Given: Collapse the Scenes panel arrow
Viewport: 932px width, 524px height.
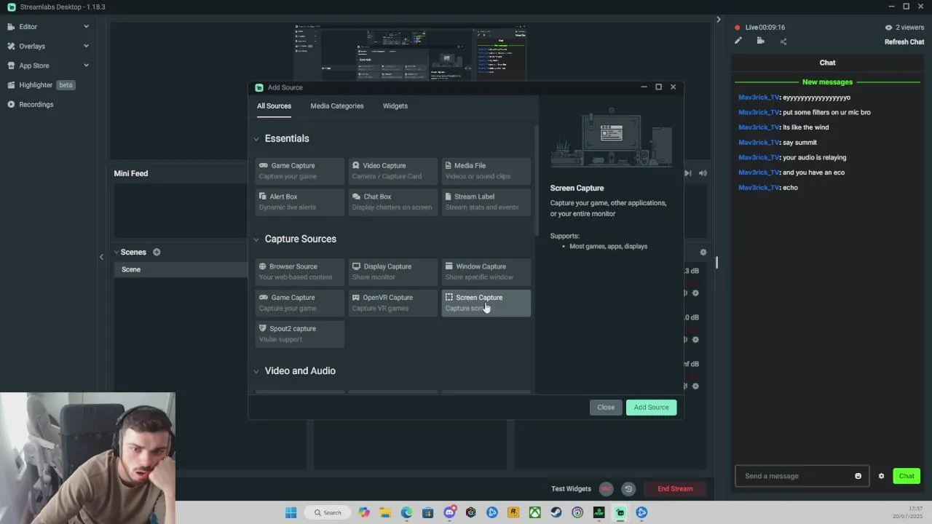Looking at the screenshot, I should coord(117,252).
